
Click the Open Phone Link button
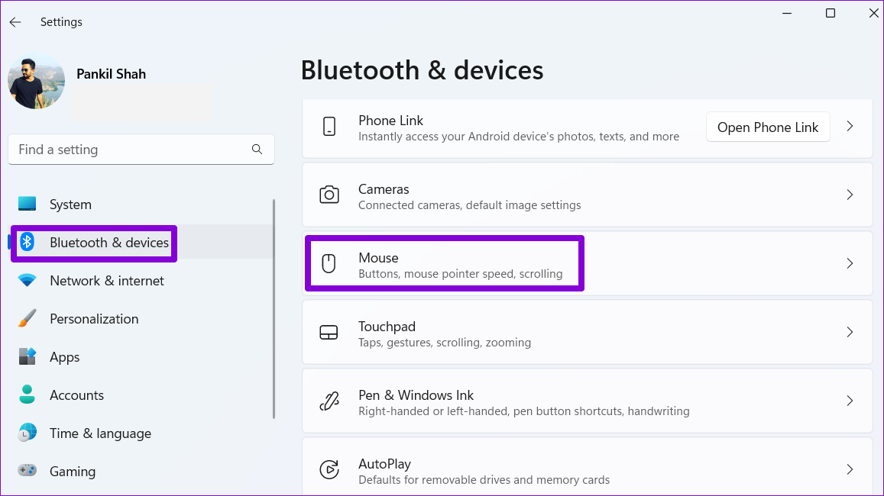[768, 127]
